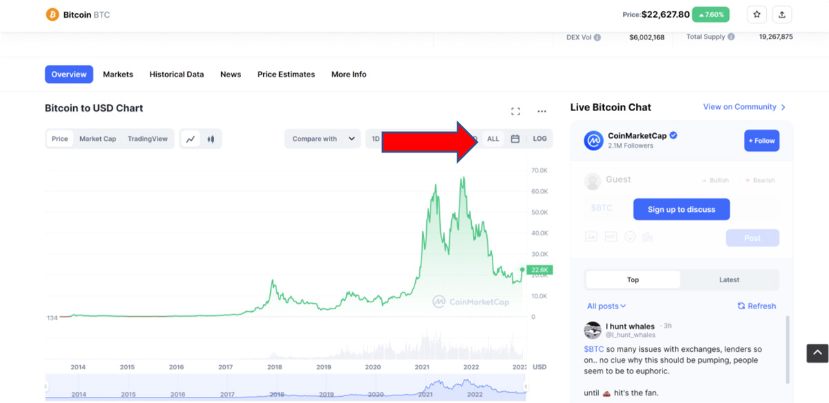Switch to line chart icon
The height and width of the screenshot is (403, 829).
tap(191, 139)
